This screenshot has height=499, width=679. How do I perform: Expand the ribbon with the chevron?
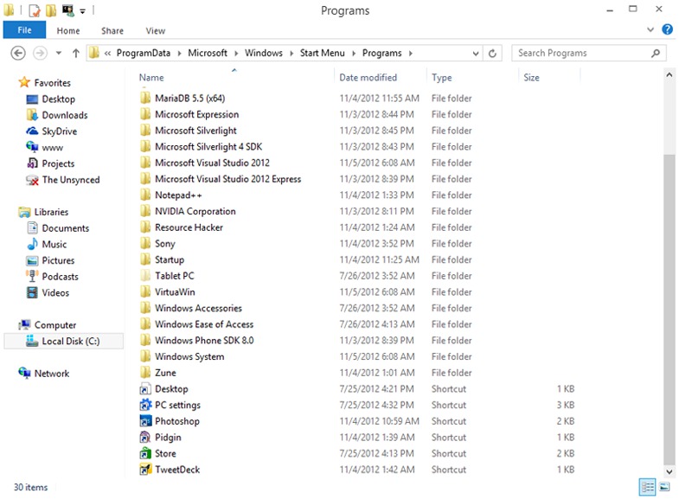[650, 29]
